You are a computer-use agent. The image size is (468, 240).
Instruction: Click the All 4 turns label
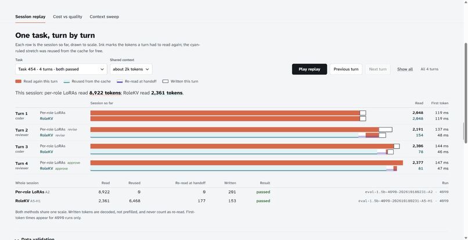[x=429, y=69]
